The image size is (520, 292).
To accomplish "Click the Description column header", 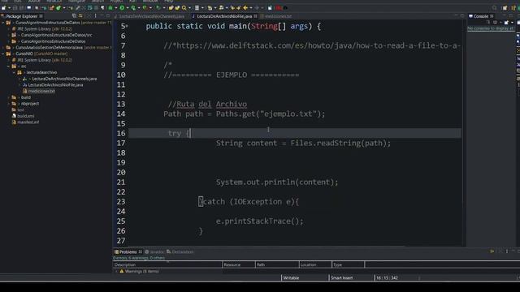I will [x=167, y=264].
